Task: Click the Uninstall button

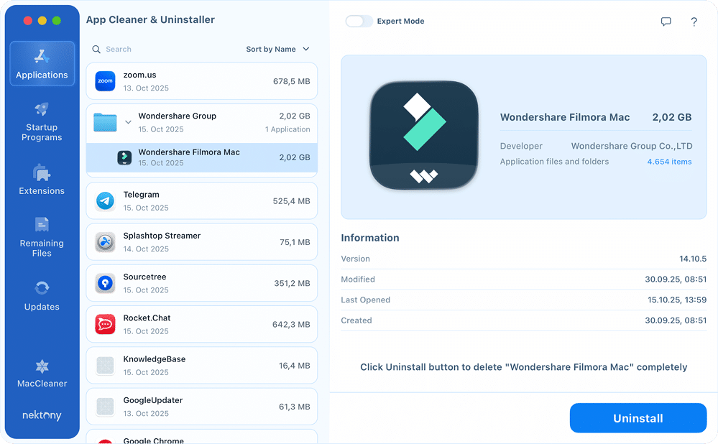Action: [x=638, y=418]
